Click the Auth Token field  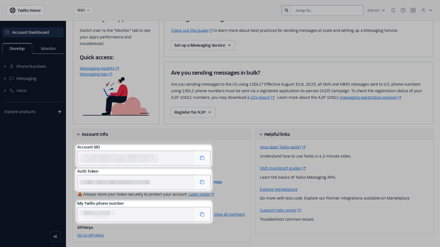coord(135,182)
